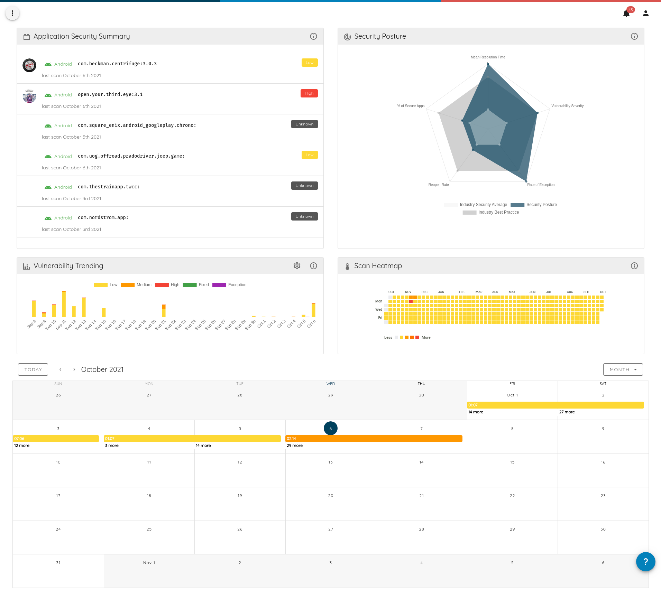
Task: Open com.nordstrom.app entry
Action: coord(103,217)
